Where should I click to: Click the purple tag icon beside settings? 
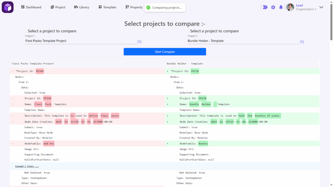coord(265,7)
